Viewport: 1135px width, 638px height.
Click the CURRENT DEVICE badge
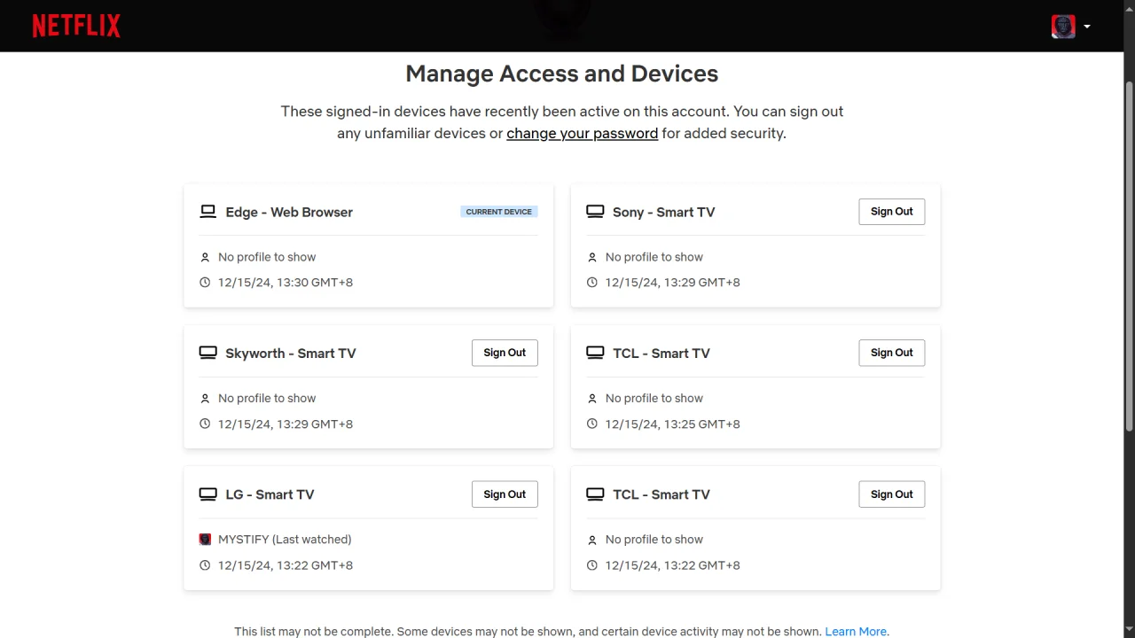point(499,212)
